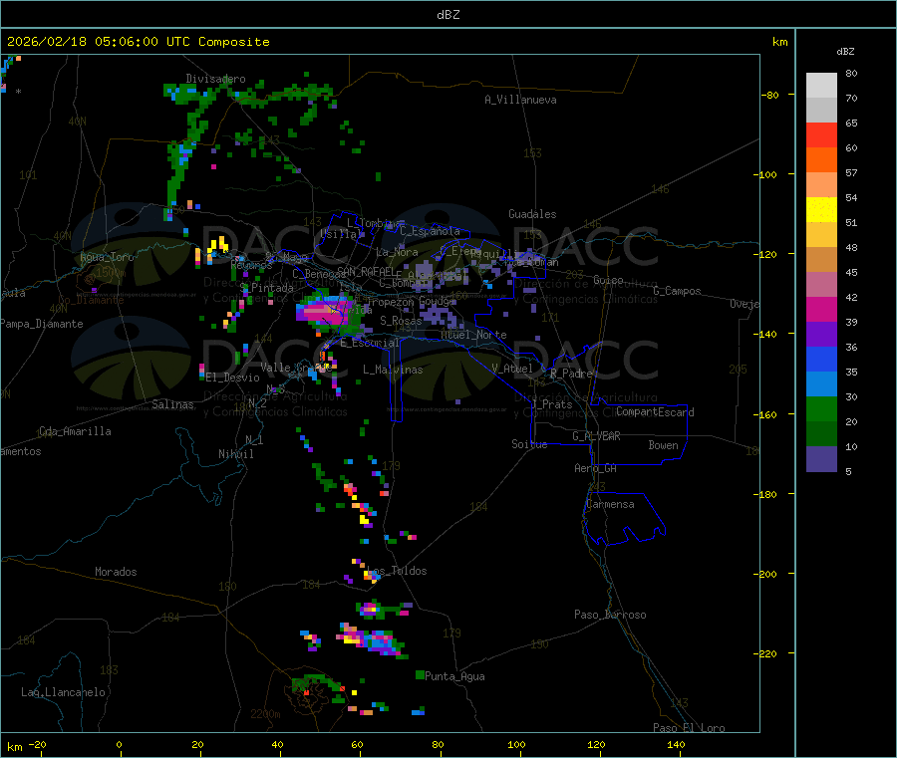Screen dimensions: 897x758
Task: Click the Bowen location label
Action: tap(663, 444)
